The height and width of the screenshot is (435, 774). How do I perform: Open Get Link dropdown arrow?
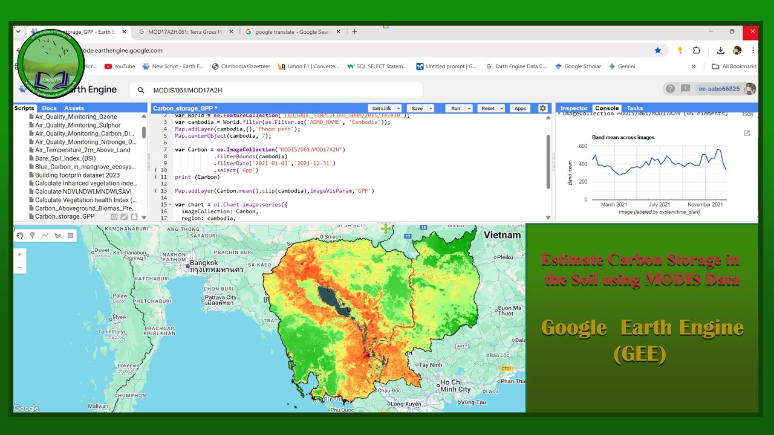[398, 108]
